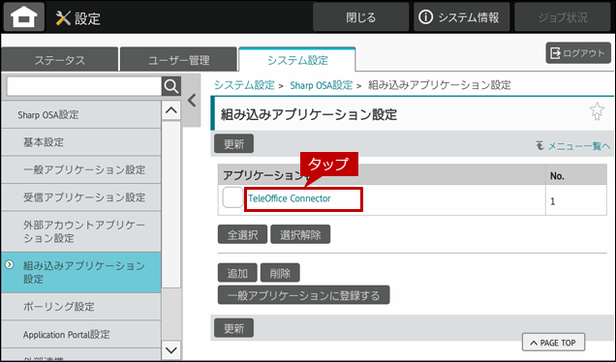Jump to PAGE TOP

(553, 343)
